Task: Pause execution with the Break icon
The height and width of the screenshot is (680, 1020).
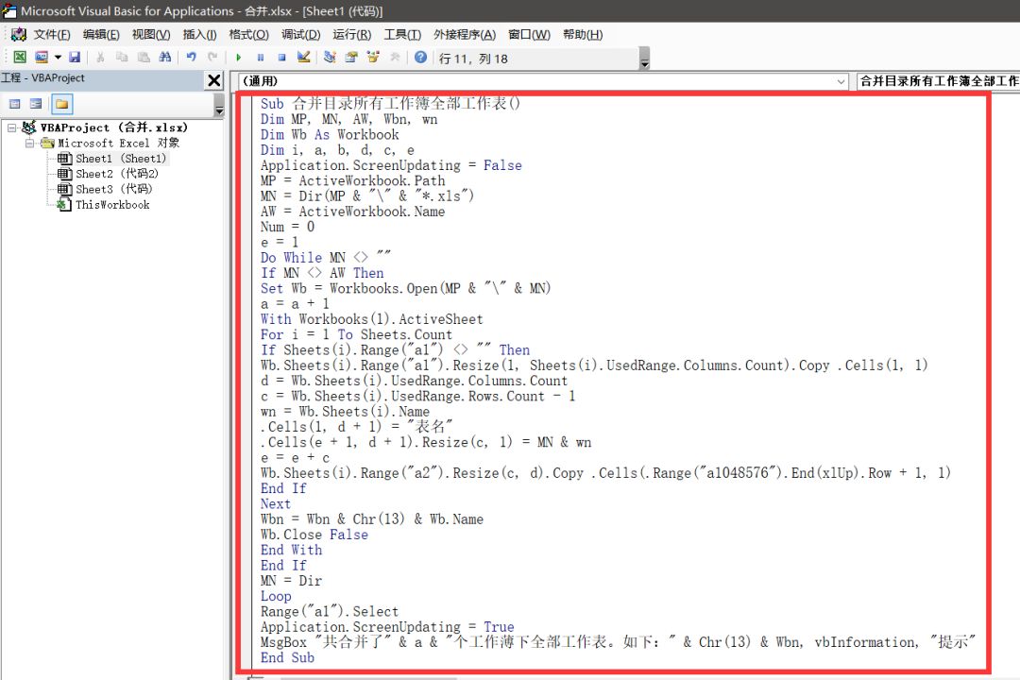Action: click(261, 58)
